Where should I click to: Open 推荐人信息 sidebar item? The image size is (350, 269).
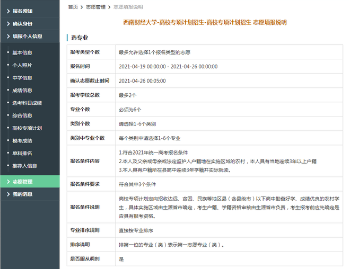[24, 166]
